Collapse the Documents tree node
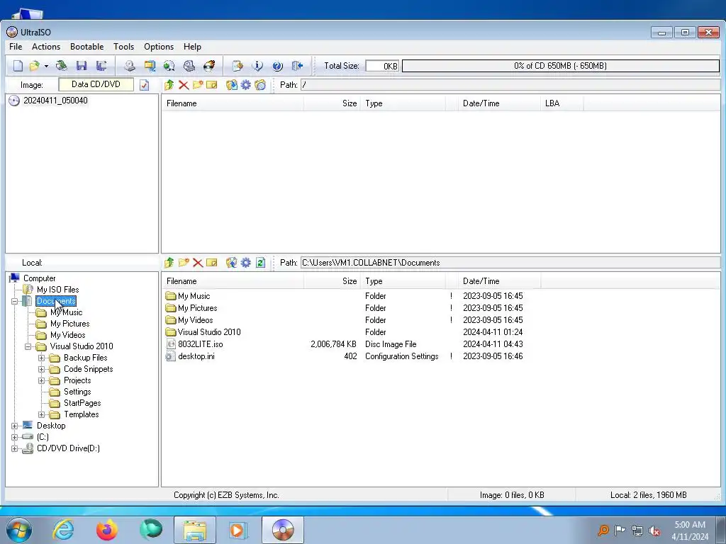726x544 pixels. [x=14, y=301]
